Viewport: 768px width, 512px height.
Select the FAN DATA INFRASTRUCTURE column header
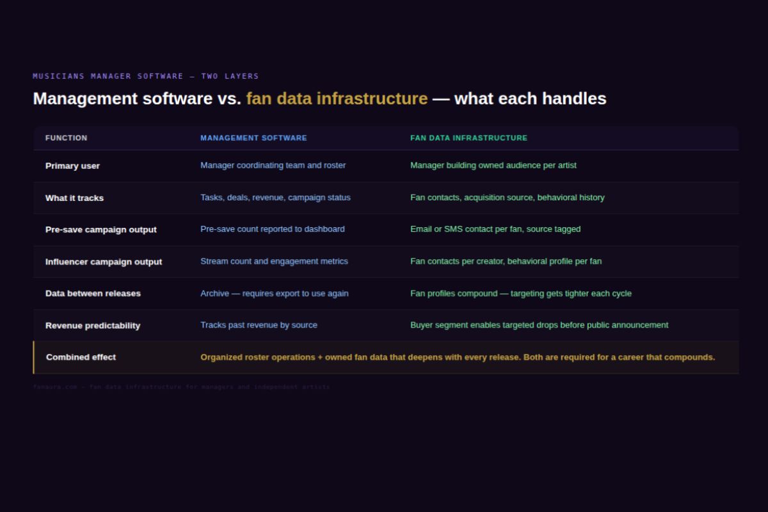[468, 138]
